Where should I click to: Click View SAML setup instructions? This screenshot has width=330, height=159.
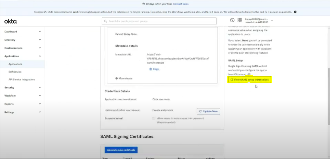tap(250, 80)
